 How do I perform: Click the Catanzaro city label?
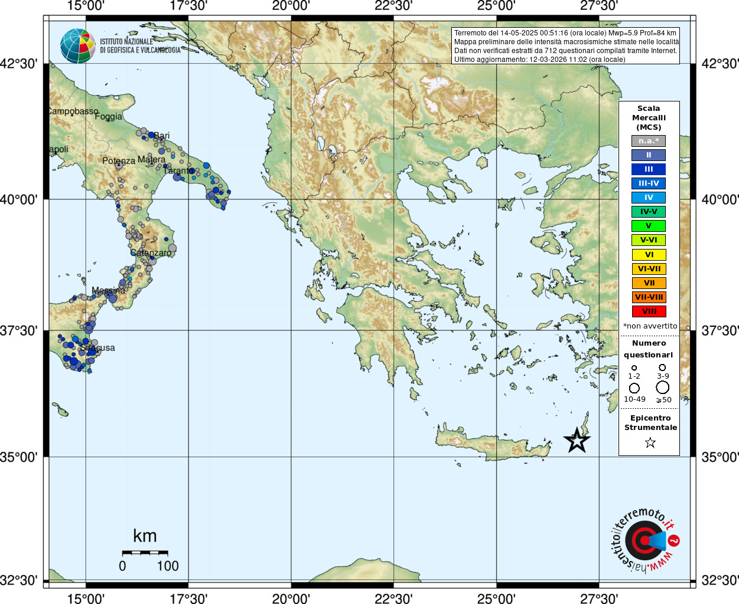coord(151,253)
